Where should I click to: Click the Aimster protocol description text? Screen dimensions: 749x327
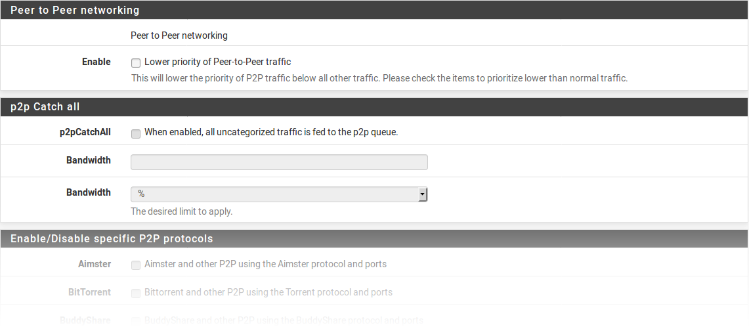pos(265,264)
